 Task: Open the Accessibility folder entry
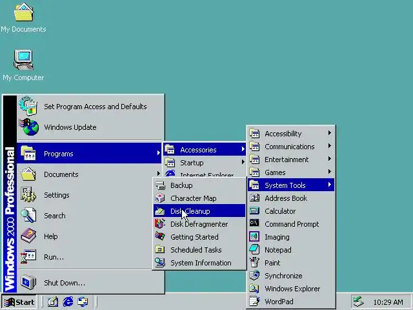tap(291, 134)
